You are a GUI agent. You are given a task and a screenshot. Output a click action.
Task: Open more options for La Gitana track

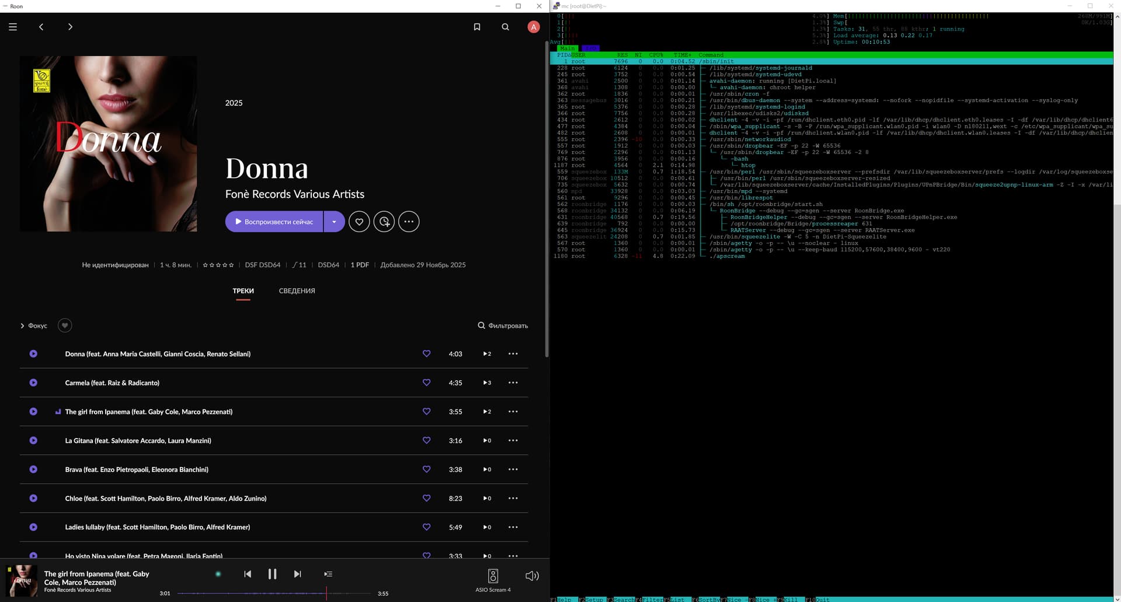(513, 440)
